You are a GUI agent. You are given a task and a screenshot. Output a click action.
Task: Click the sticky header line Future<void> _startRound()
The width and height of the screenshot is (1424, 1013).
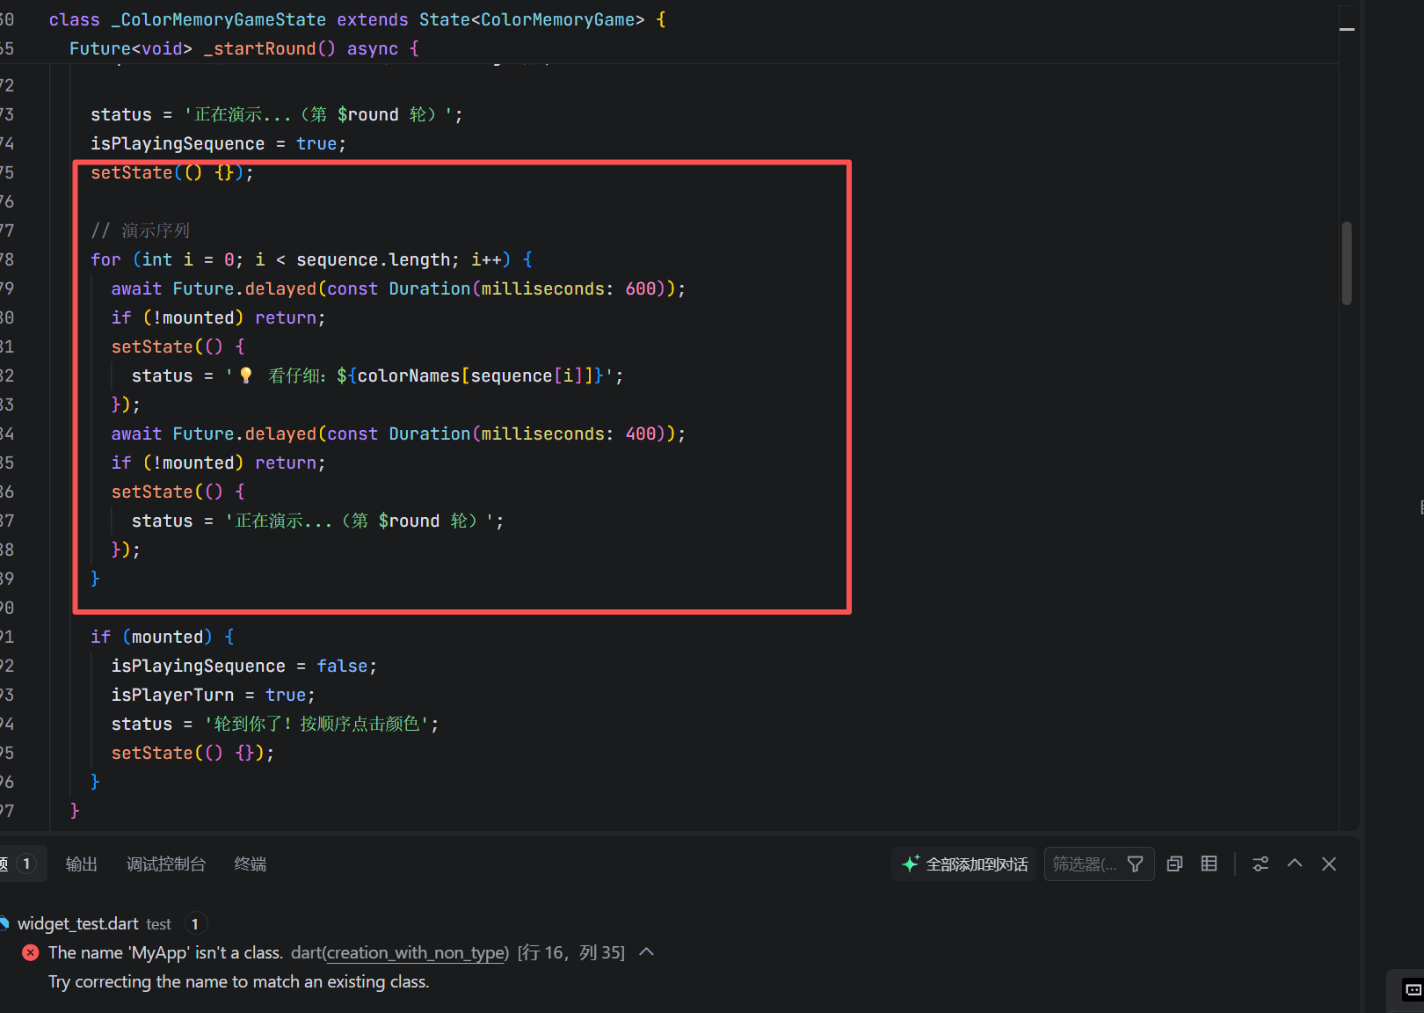click(244, 48)
